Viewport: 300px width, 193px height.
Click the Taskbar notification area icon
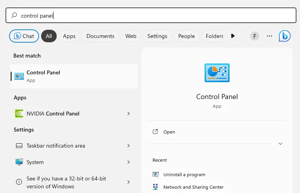[19, 146]
